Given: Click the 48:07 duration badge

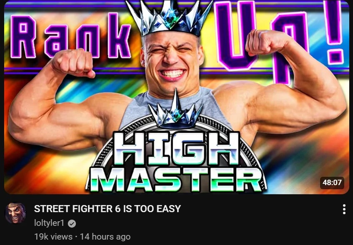Looking at the screenshot, I should pos(332,183).
